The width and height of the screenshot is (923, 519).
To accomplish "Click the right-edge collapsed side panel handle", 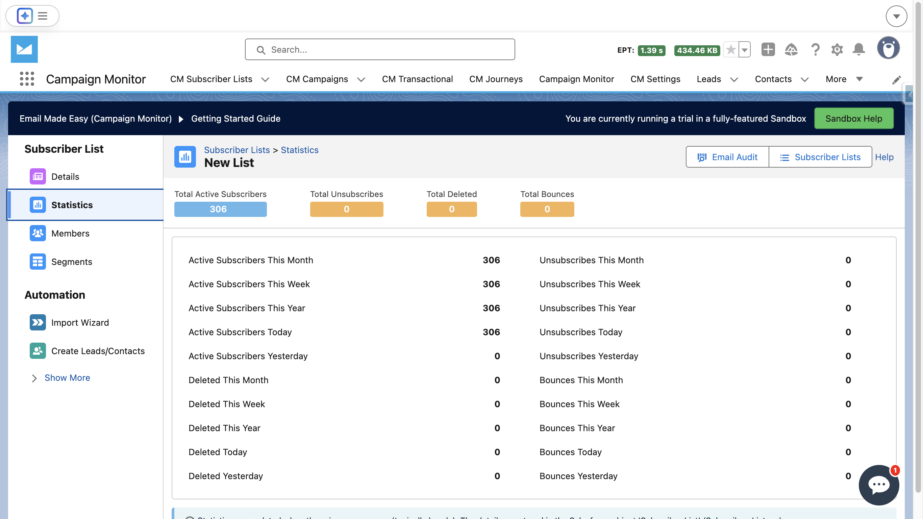I will click(909, 95).
